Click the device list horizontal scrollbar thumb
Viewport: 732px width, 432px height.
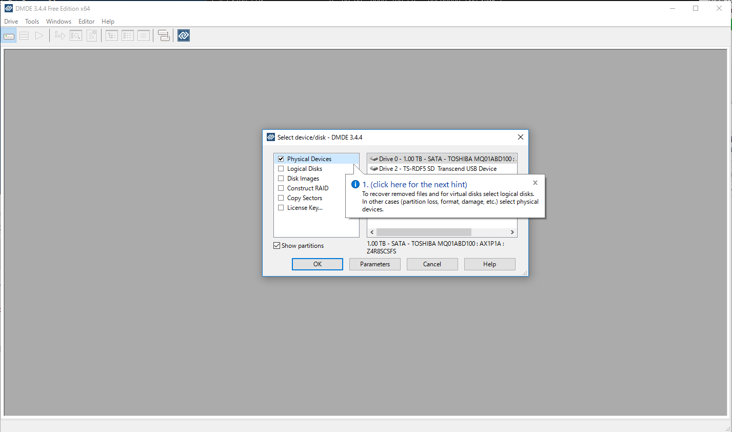424,232
